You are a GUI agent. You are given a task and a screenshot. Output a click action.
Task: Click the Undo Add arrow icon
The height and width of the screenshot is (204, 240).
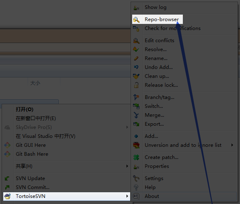coord(136,67)
